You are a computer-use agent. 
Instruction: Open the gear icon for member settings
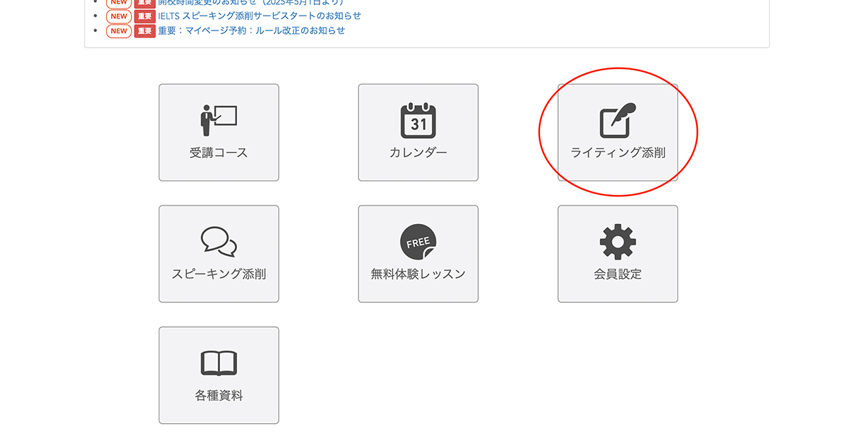pyautogui.click(x=618, y=242)
